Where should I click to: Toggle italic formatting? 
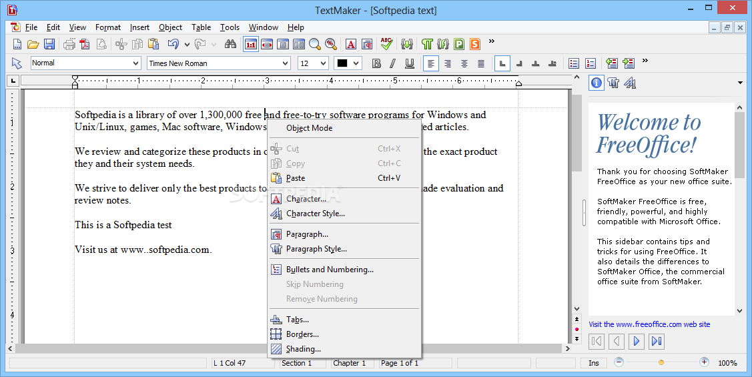click(x=393, y=63)
